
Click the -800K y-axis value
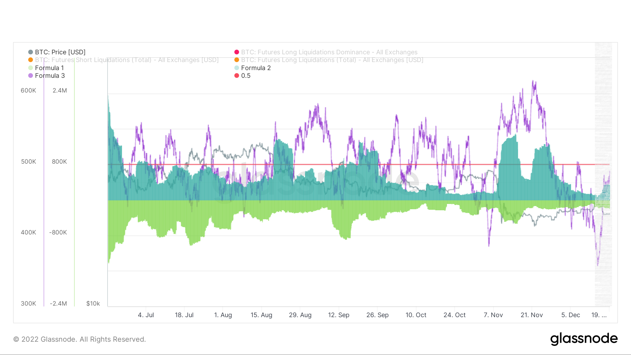(x=58, y=232)
